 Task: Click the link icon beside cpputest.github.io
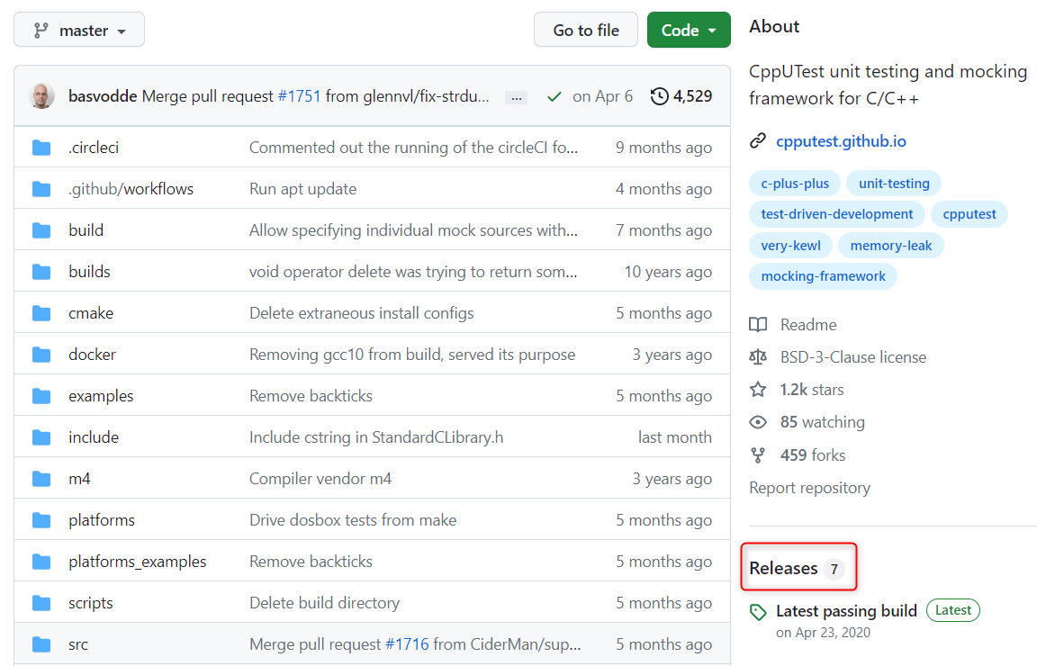(758, 141)
